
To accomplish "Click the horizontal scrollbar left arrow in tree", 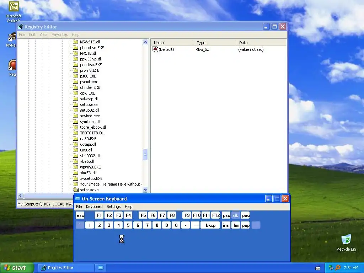I will (20, 196).
